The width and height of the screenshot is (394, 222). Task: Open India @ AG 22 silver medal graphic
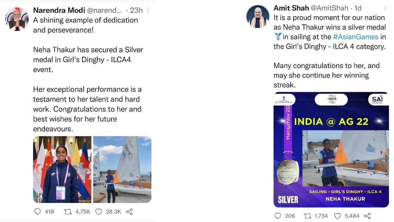point(331,149)
